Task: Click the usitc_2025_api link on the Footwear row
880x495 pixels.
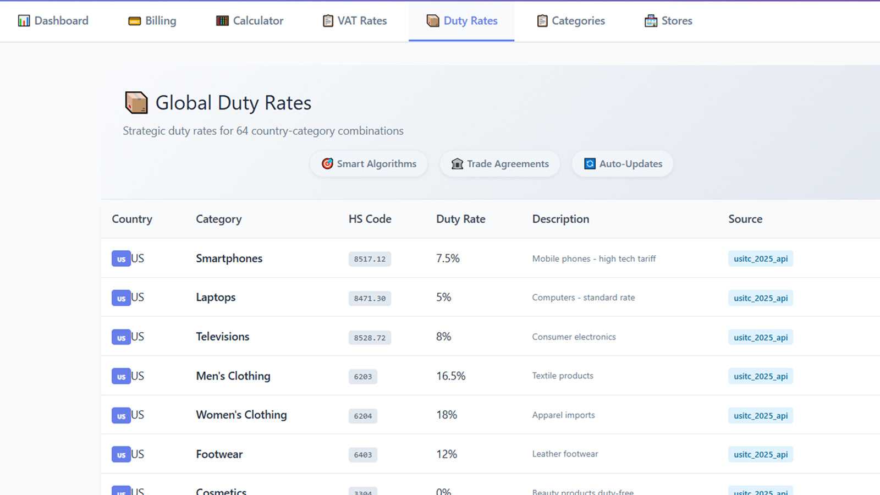Action: click(761, 454)
